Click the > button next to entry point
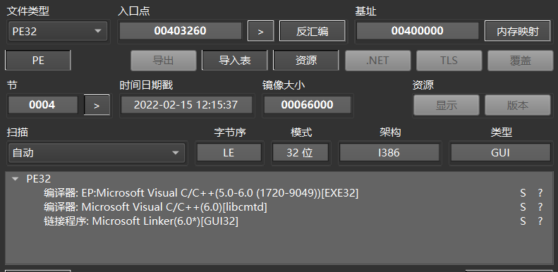Image resolution: width=558 pixels, height=272 pixels. (x=261, y=31)
